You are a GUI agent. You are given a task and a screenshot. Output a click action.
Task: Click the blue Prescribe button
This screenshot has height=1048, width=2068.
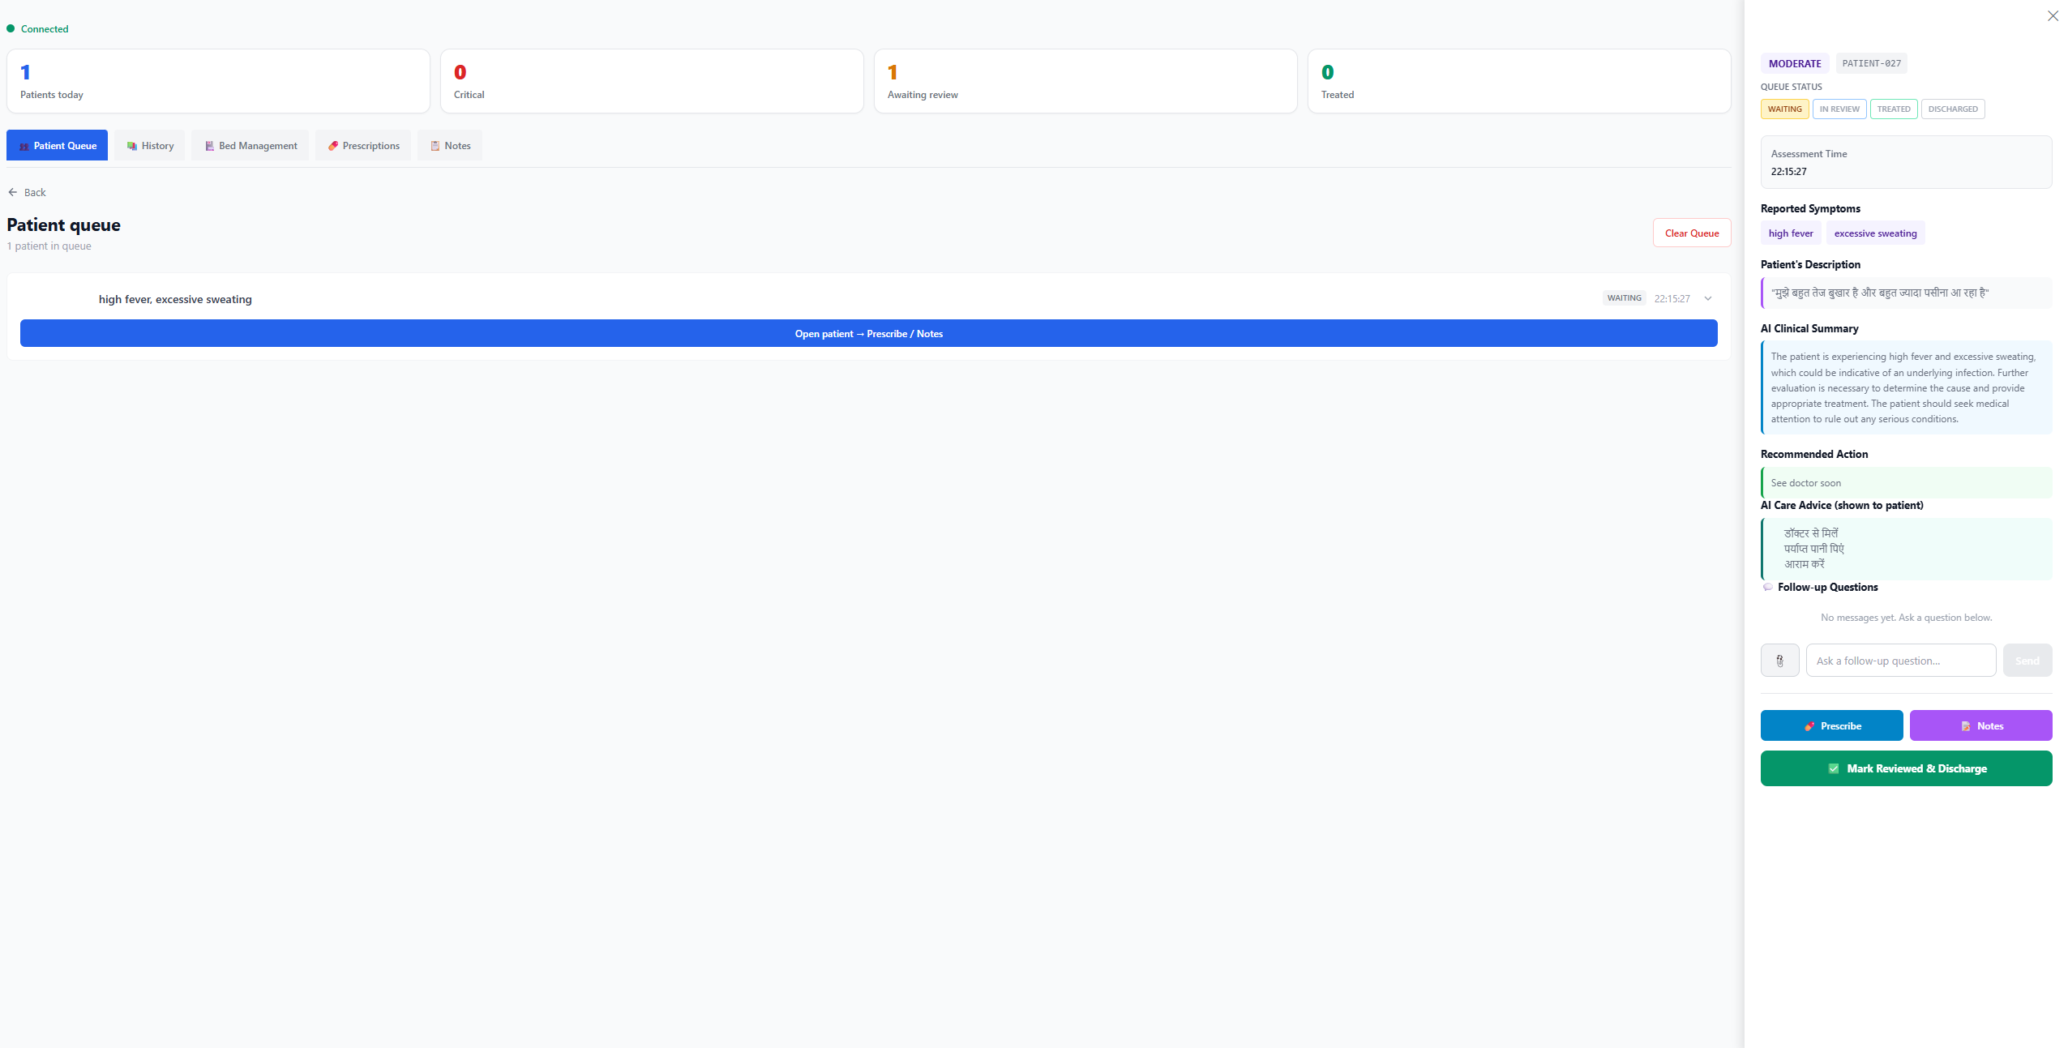[x=1831, y=725]
